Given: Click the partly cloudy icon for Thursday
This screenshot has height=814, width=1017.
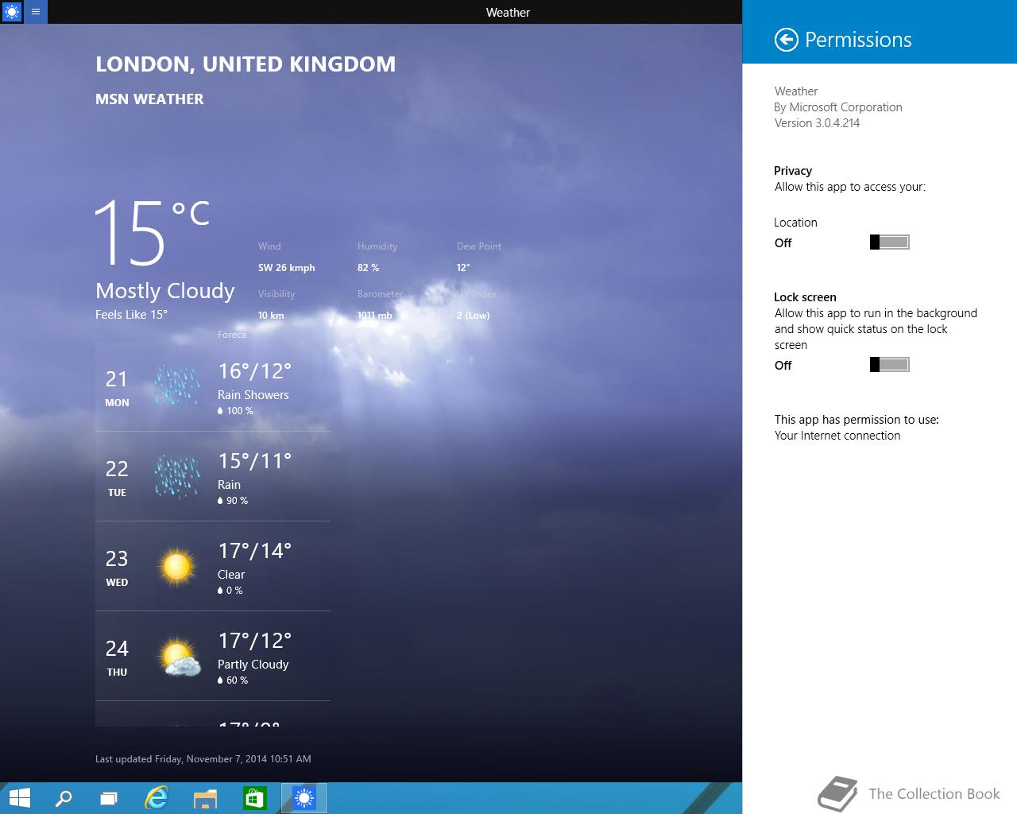Looking at the screenshot, I should (x=179, y=657).
